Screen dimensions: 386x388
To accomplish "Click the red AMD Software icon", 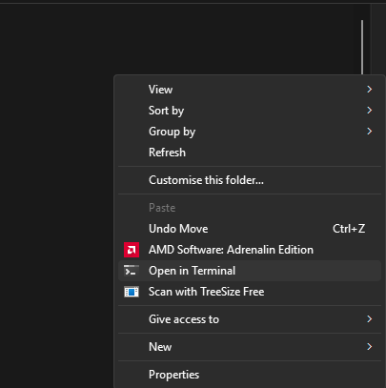I will pyautogui.click(x=132, y=250).
